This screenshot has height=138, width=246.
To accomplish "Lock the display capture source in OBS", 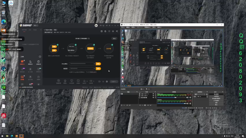I will (x=156, y=98).
